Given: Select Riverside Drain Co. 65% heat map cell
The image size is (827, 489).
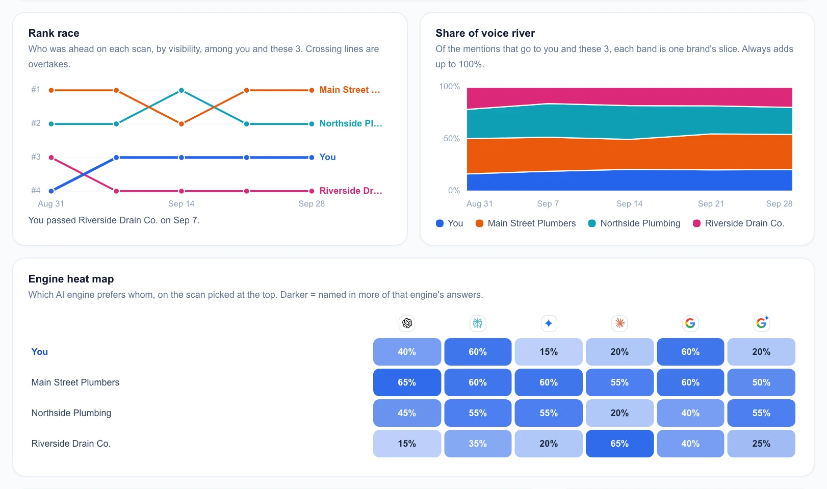Looking at the screenshot, I should tap(619, 444).
